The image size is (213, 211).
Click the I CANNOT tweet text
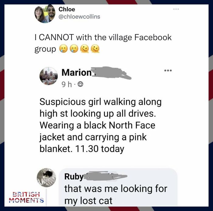coord(103,43)
